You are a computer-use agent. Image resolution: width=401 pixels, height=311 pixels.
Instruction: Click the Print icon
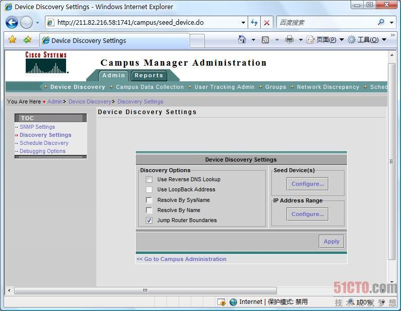290,40
